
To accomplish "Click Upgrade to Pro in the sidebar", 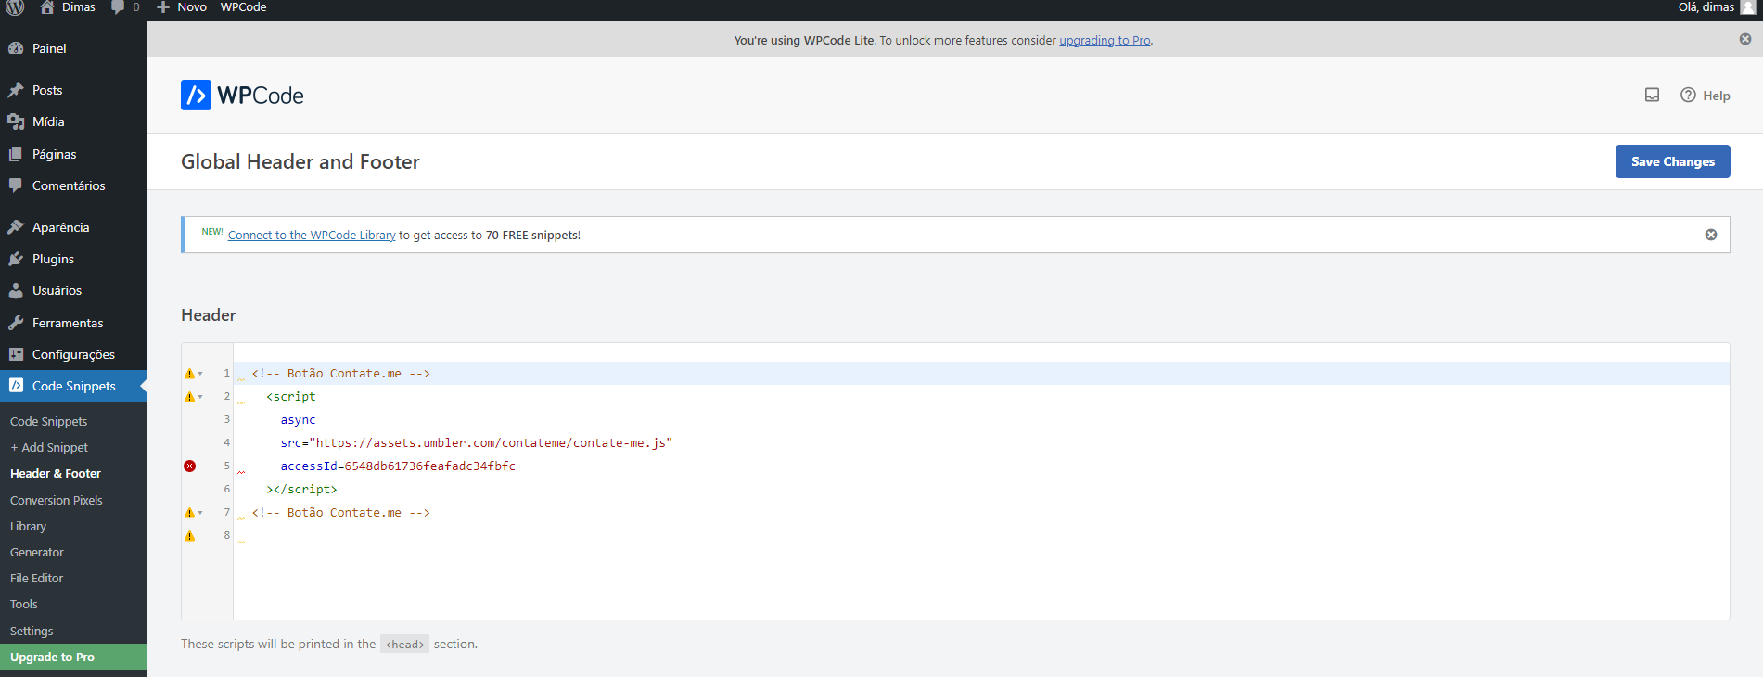I will (73, 657).
